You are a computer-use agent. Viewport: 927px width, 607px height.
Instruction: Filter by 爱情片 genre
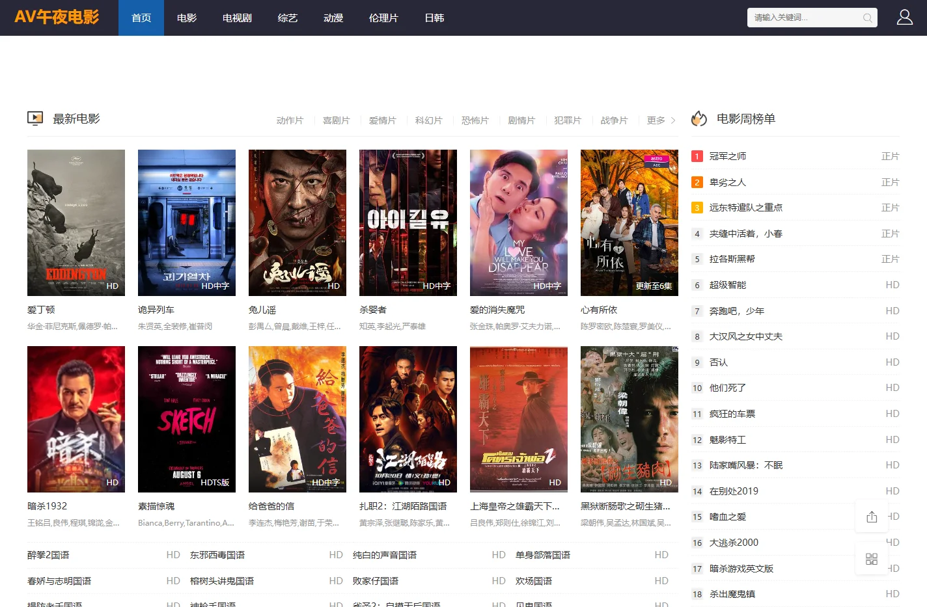[382, 120]
